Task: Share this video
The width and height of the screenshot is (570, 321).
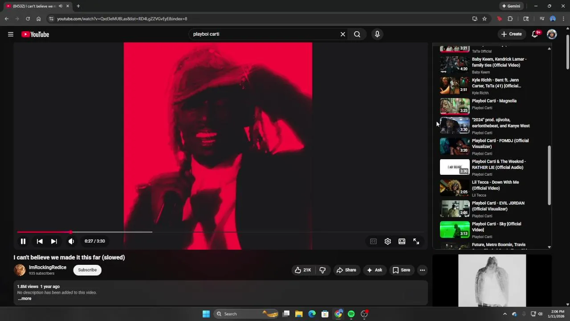Action: coord(346,270)
